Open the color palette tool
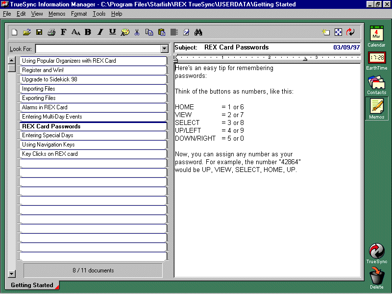Screen dimensions: 392x294 pos(125,32)
